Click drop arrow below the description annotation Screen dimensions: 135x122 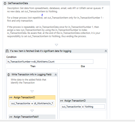[56, 45]
